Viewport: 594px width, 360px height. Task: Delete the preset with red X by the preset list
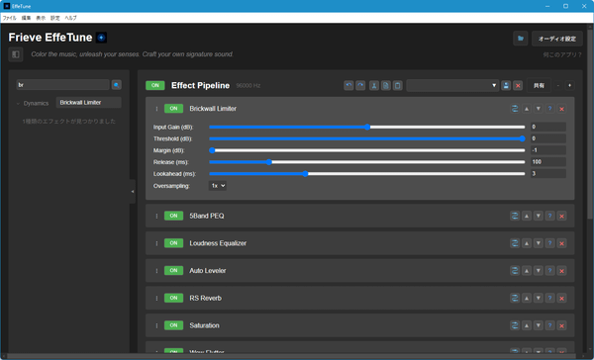click(518, 86)
